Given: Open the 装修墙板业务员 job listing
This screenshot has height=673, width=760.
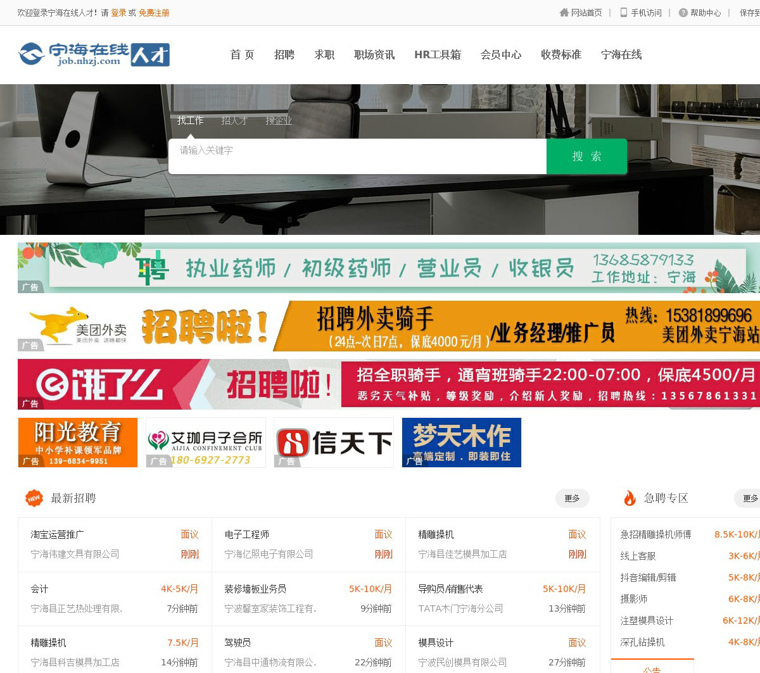Looking at the screenshot, I should [255, 589].
